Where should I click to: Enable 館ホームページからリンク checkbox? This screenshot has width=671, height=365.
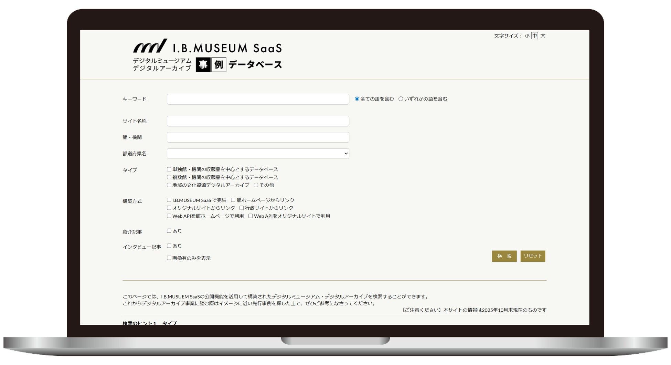tap(233, 200)
